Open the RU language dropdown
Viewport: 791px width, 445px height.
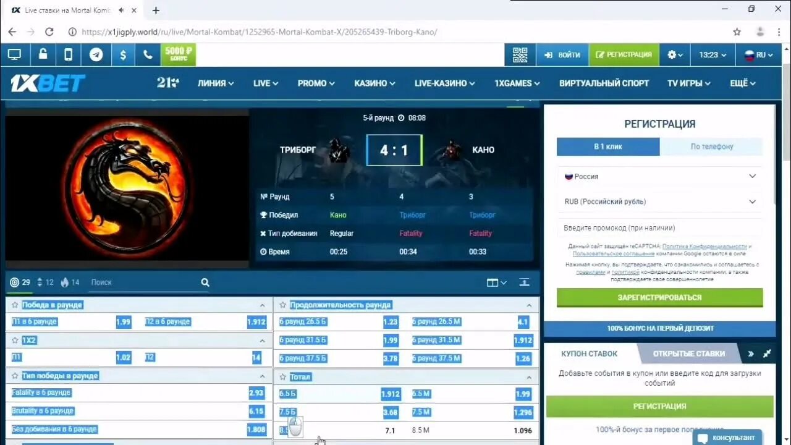point(759,54)
